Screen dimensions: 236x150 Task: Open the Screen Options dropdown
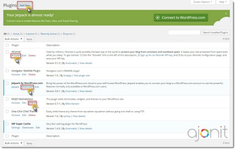click(x=203, y=2)
